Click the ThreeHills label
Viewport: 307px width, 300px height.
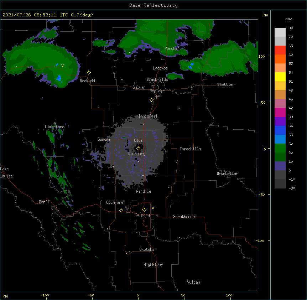(x=190, y=149)
